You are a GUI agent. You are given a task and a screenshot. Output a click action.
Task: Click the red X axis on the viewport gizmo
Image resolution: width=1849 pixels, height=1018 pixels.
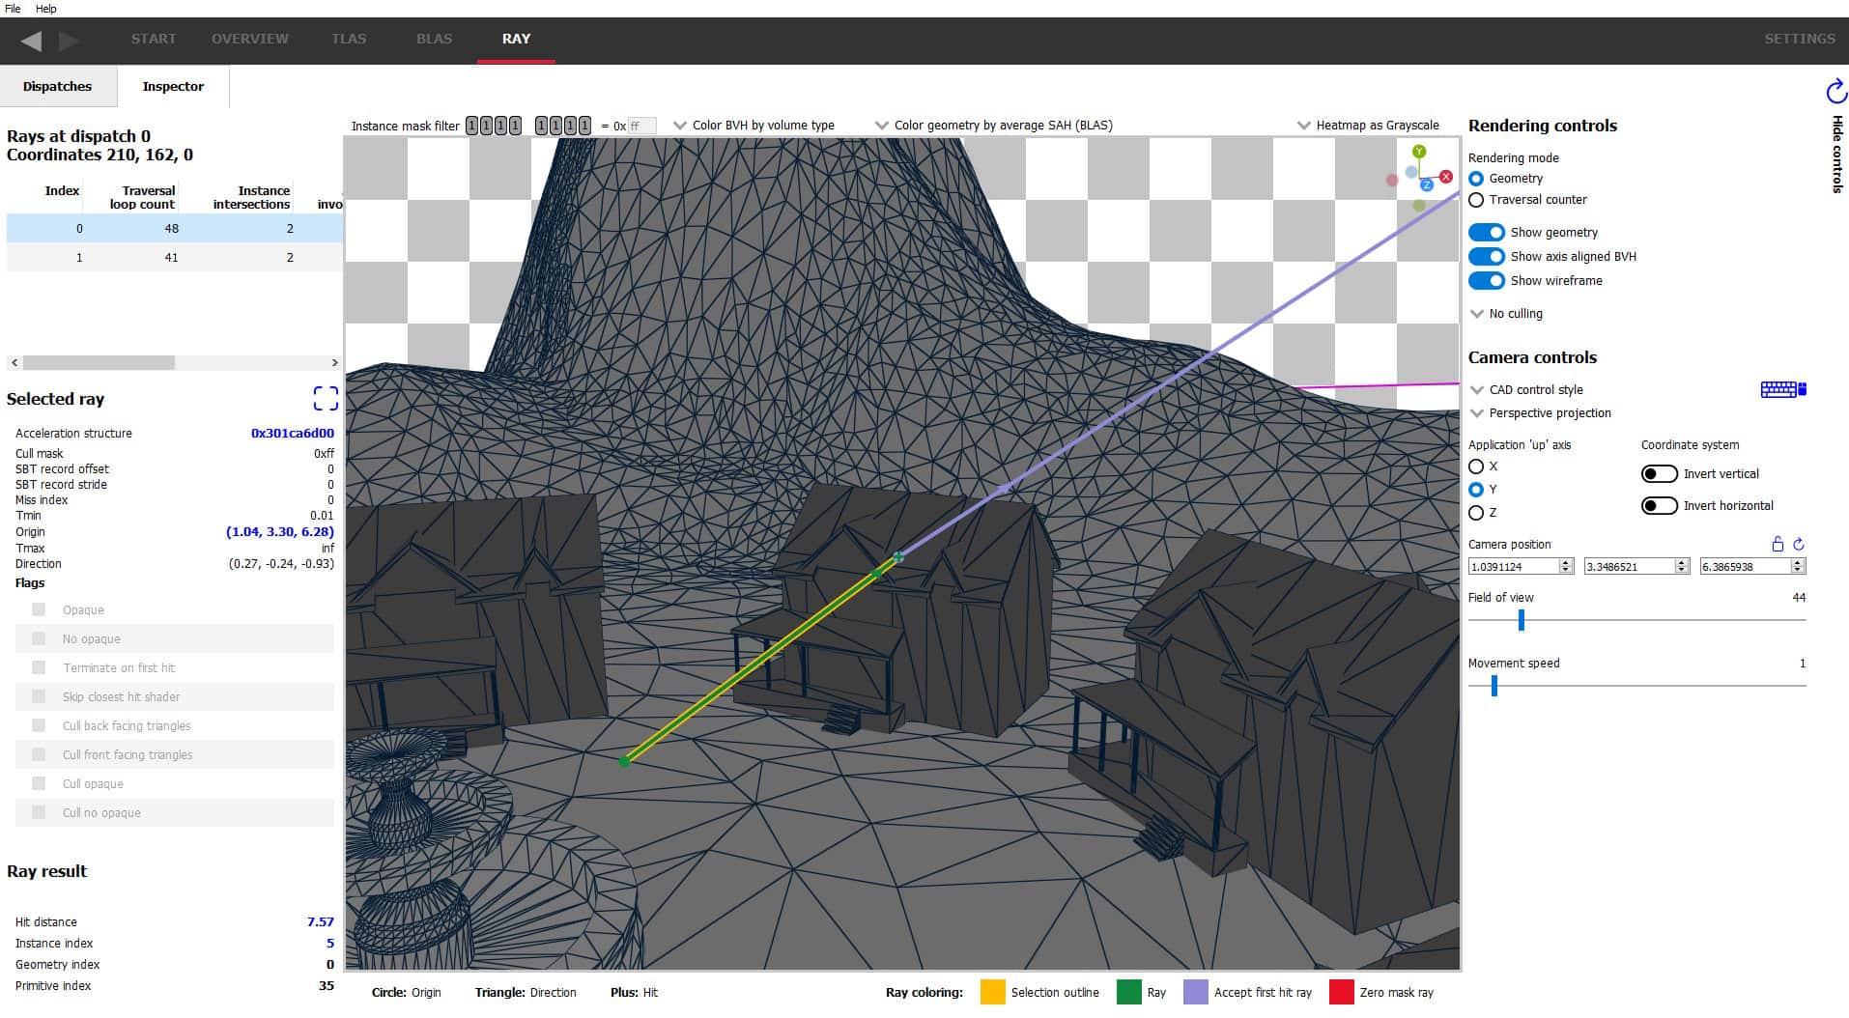pyautogui.click(x=1445, y=177)
